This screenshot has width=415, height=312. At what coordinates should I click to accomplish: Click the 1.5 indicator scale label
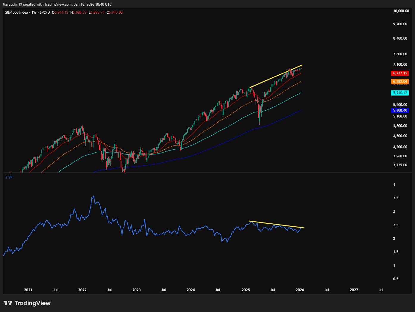point(396,252)
